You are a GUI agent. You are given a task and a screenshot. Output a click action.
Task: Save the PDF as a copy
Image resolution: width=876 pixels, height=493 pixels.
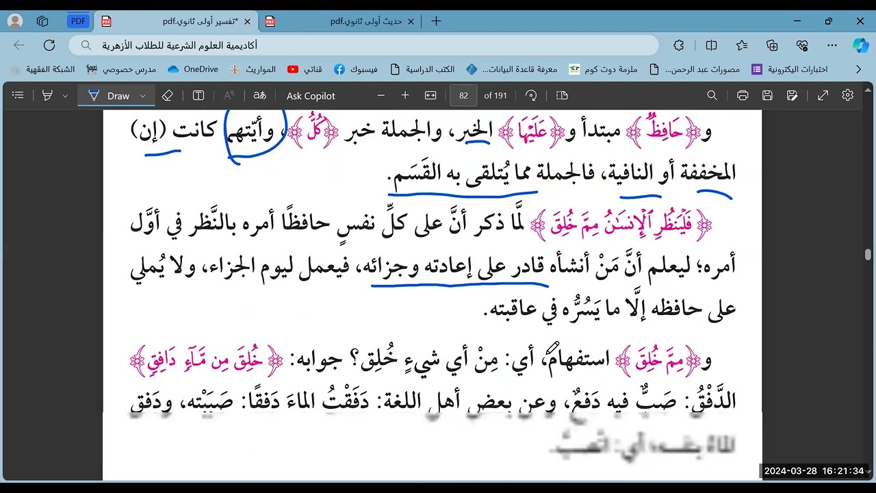pyautogui.click(x=793, y=96)
